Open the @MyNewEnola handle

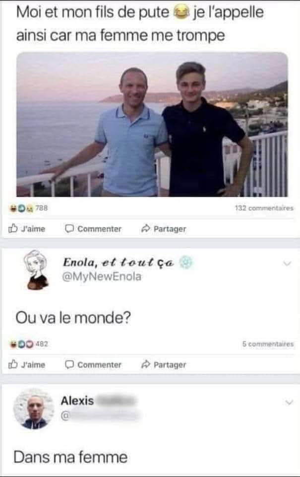(102, 277)
